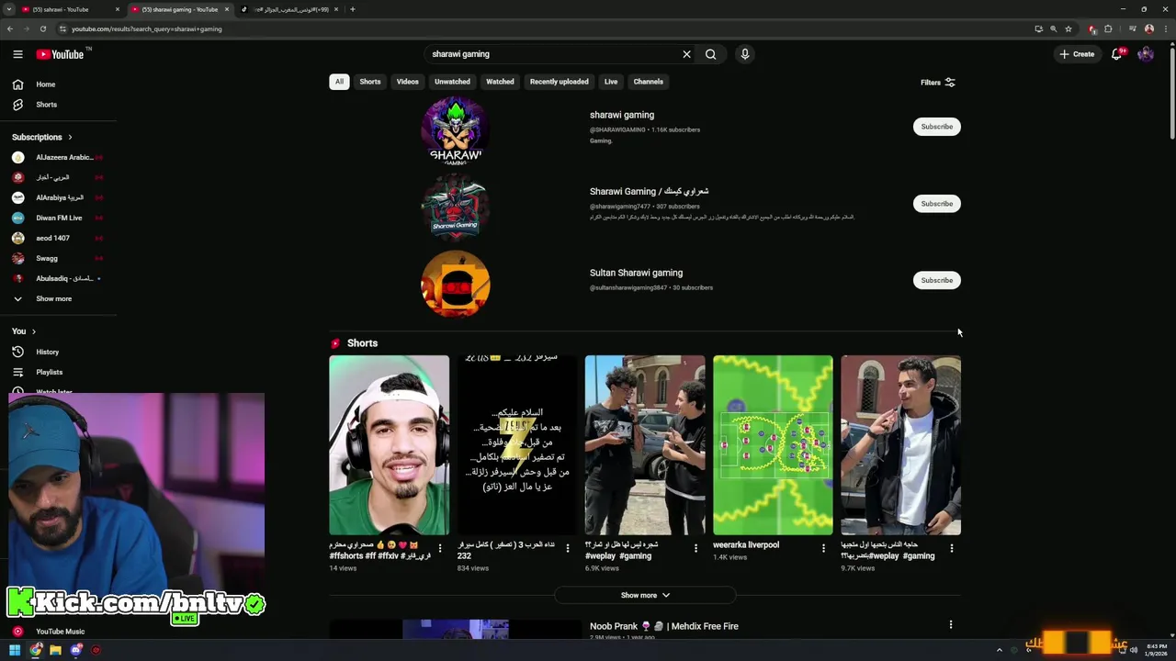Click the search text field
1176x661 pixels.
(x=551, y=54)
